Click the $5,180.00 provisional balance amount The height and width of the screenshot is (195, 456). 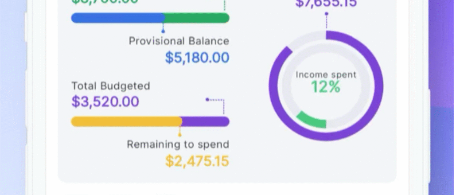click(197, 57)
